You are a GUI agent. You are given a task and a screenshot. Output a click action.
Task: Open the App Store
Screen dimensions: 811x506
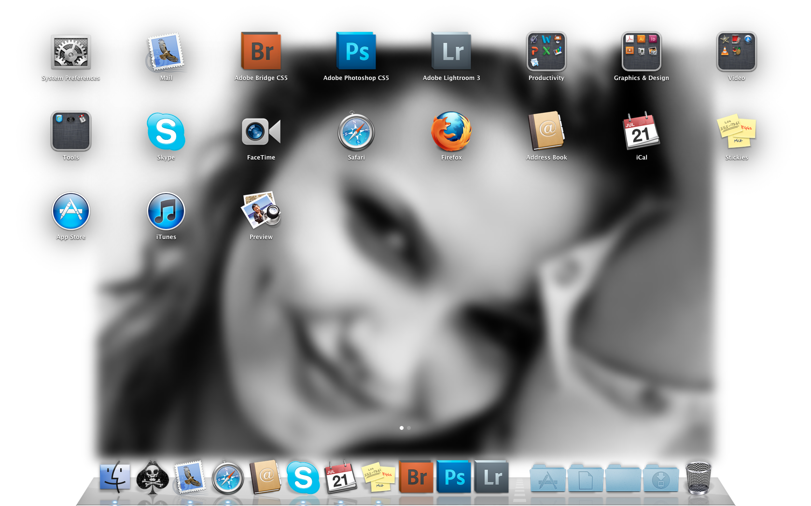click(x=71, y=211)
